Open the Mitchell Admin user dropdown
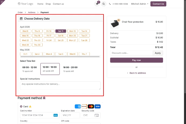 pos(139,4)
